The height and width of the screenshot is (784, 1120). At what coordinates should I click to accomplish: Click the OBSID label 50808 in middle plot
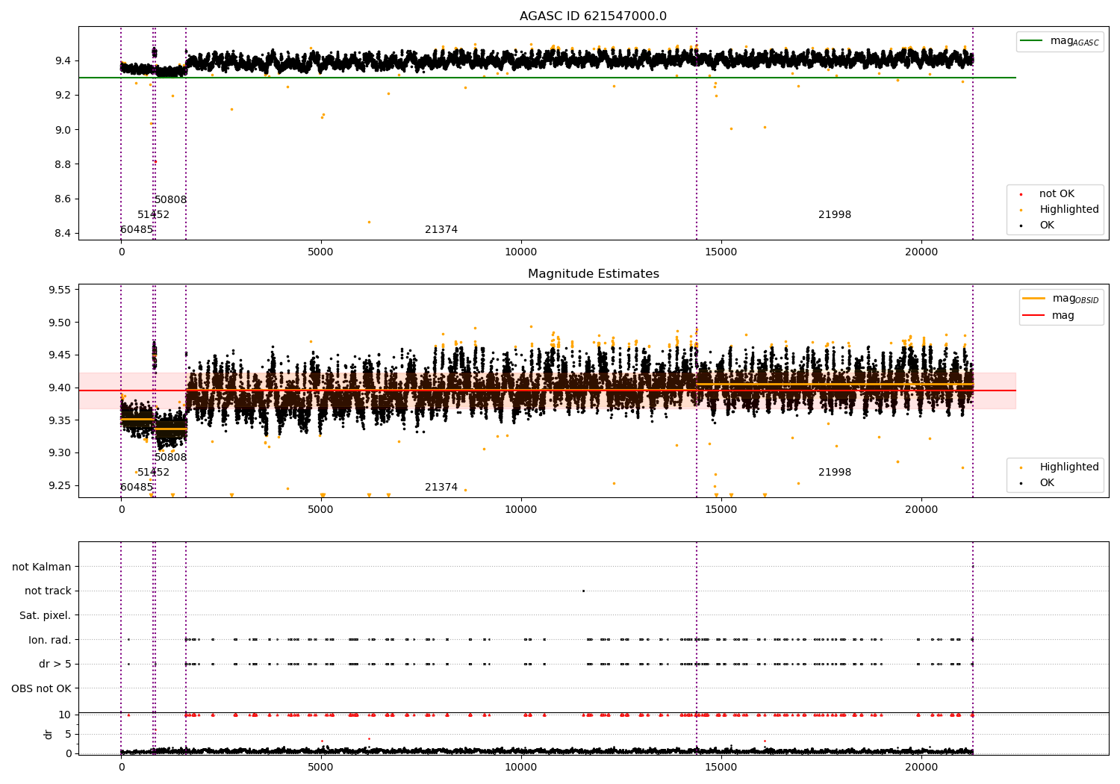tap(171, 458)
